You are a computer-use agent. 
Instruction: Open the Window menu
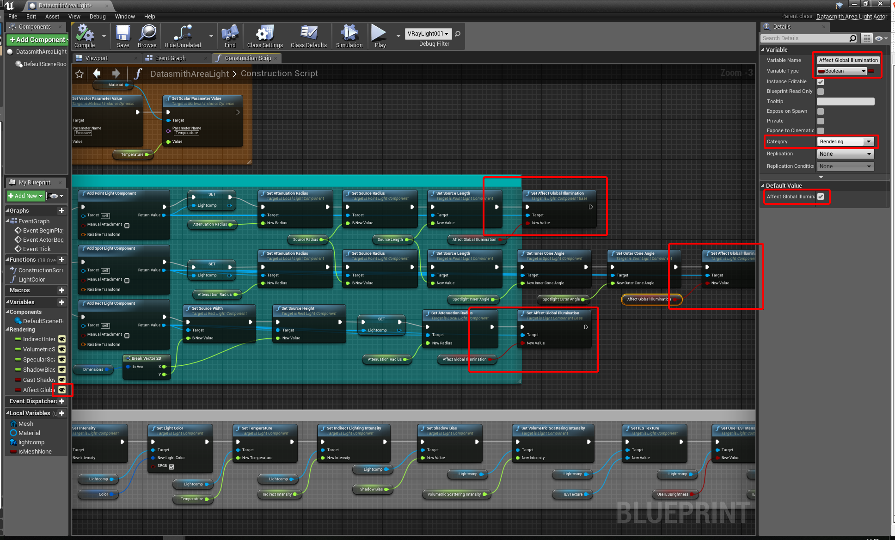click(125, 16)
